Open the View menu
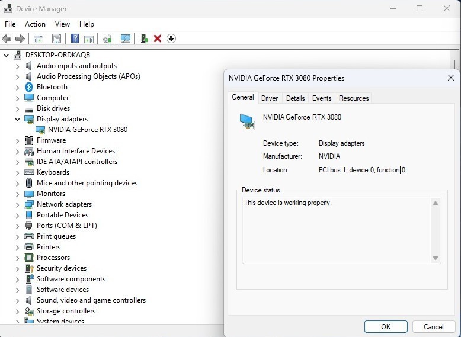This screenshot has height=337, width=461. [62, 24]
